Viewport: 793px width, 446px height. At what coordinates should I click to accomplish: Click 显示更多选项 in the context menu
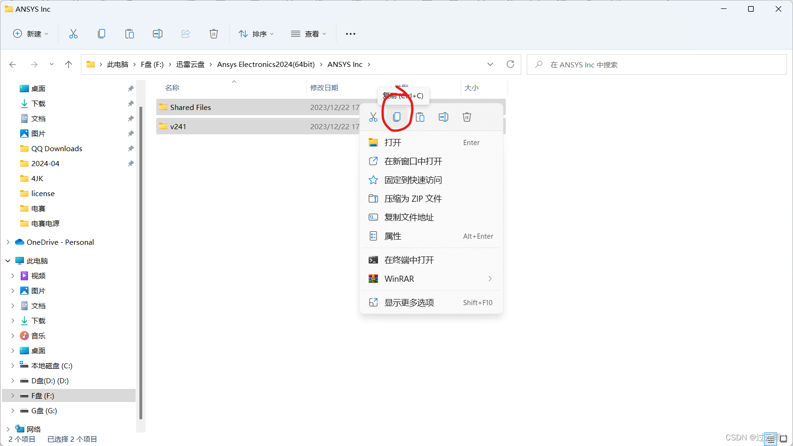pos(409,302)
